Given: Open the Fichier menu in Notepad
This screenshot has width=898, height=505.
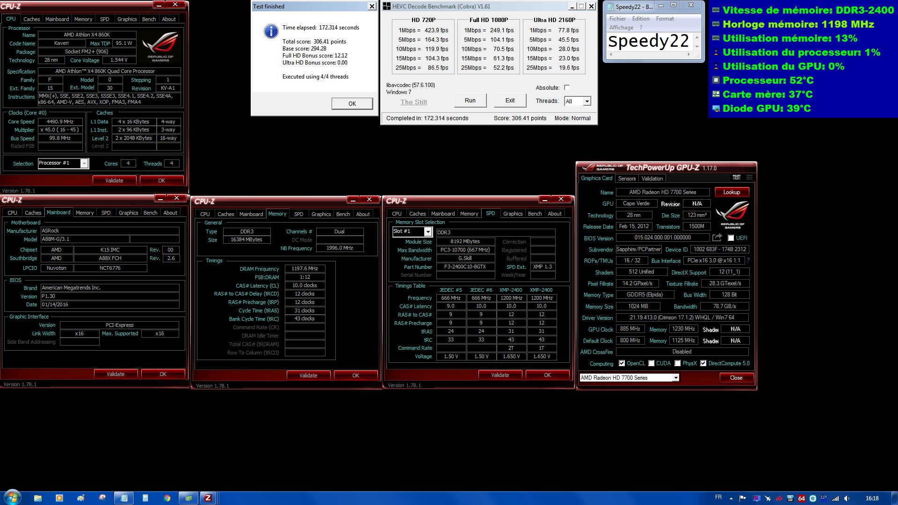Looking at the screenshot, I should 617,19.
